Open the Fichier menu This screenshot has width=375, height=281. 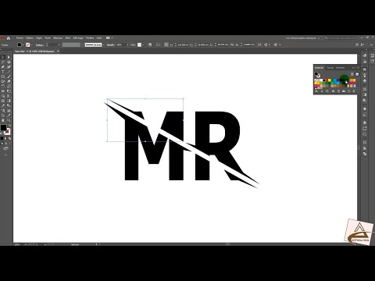[20, 38]
